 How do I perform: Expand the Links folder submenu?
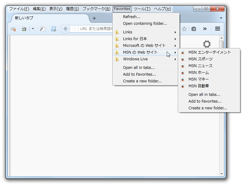(146, 32)
